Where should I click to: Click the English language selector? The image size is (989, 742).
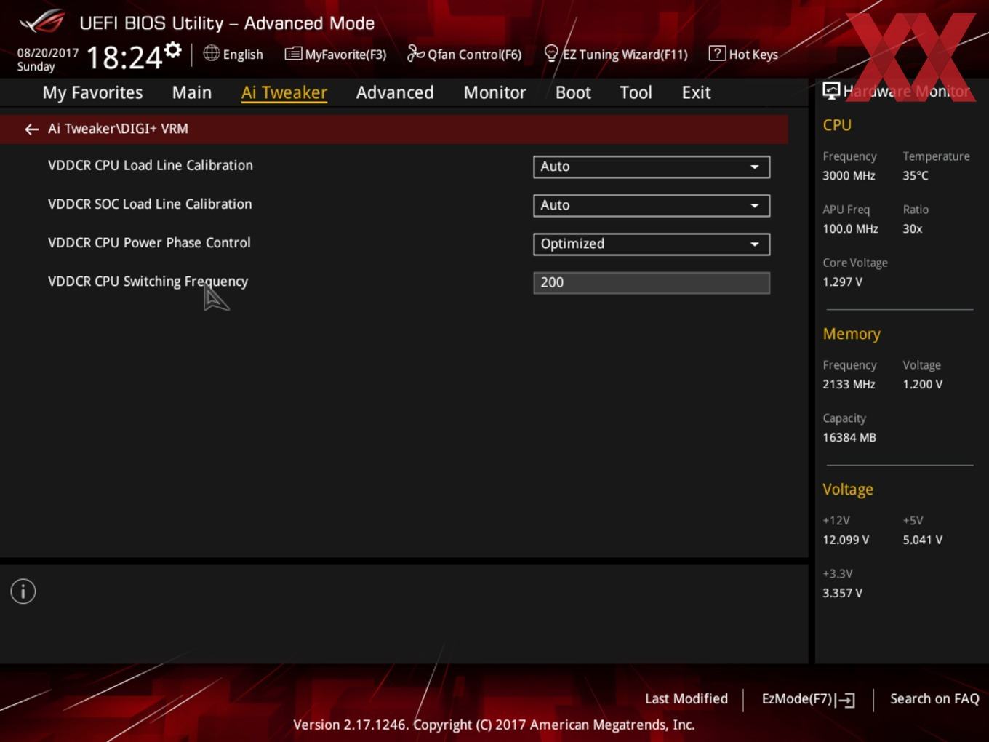pyautogui.click(x=243, y=55)
